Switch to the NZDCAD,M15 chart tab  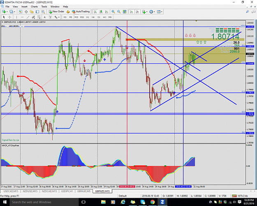coord(49,191)
